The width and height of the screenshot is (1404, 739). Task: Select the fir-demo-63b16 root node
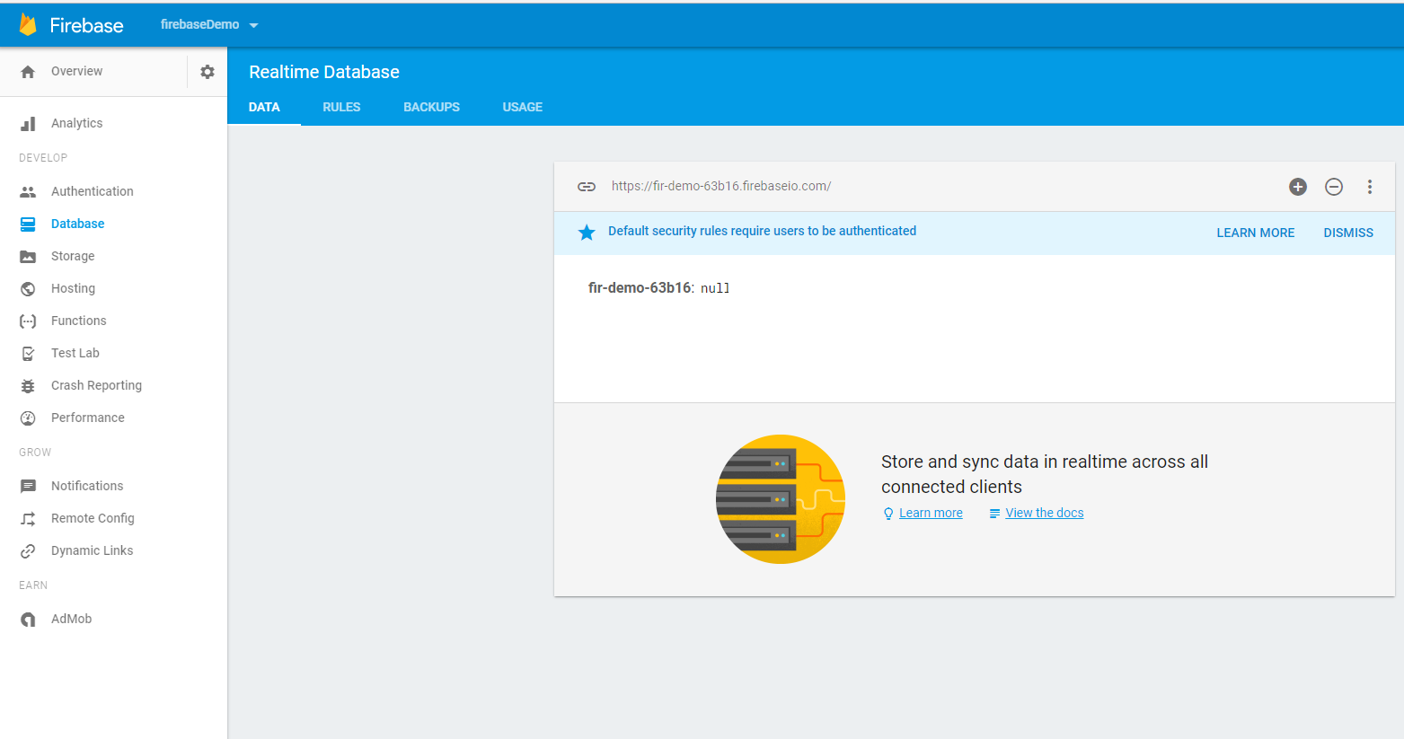(x=640, y=288)
